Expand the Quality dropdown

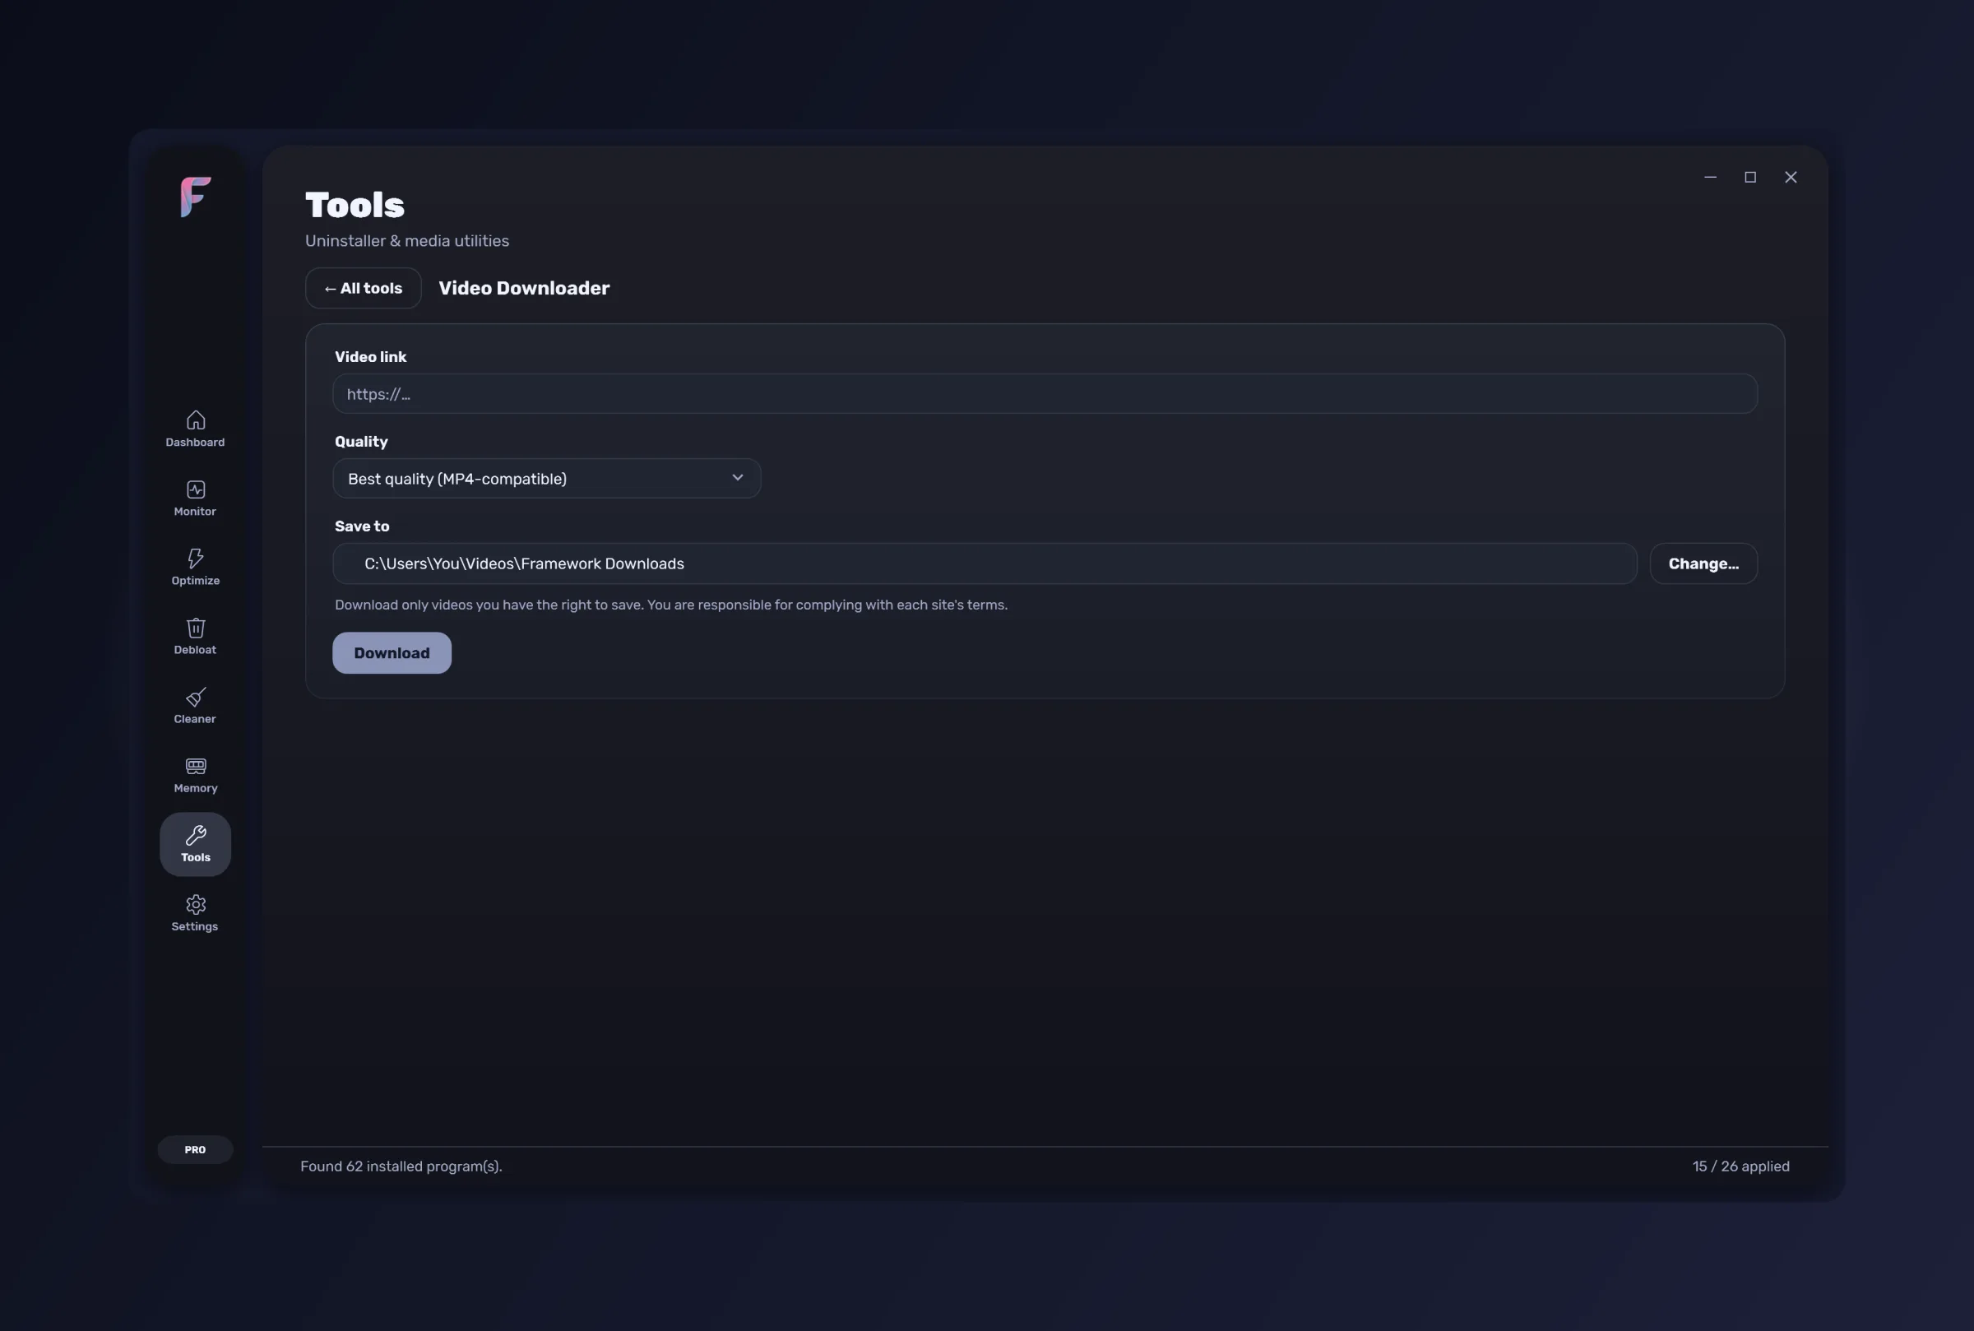pyautogui.click(x=546, y=479)
